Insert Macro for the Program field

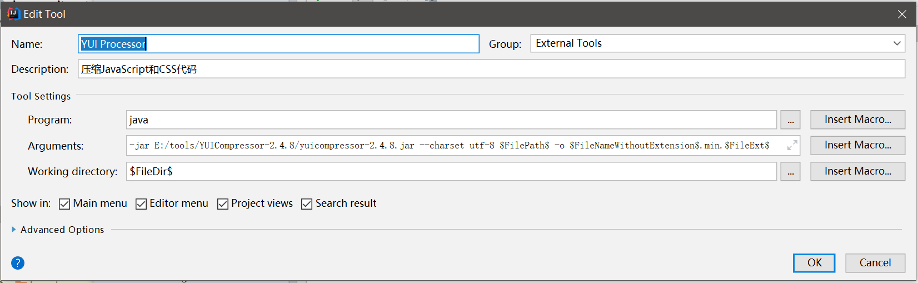coord(857,120)
